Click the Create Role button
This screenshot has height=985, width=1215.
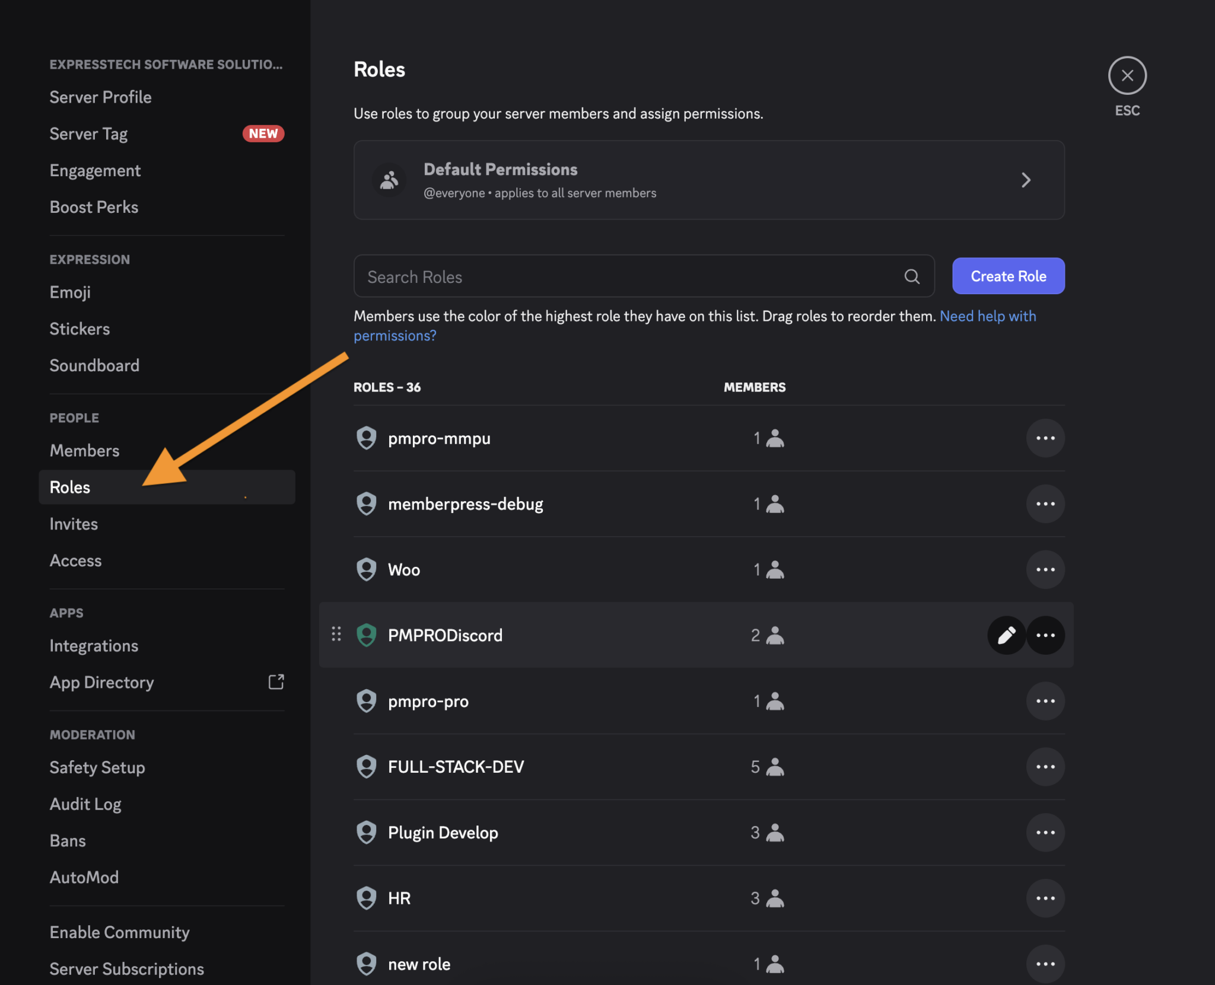tap(1007, 276)
